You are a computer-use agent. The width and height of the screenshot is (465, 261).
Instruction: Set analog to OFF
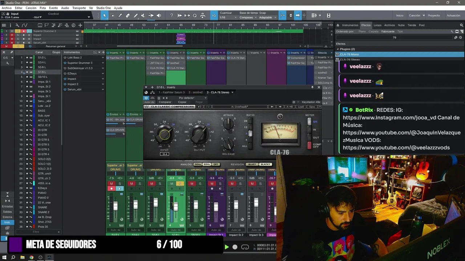pyautogui.click(x=216, y=165)
